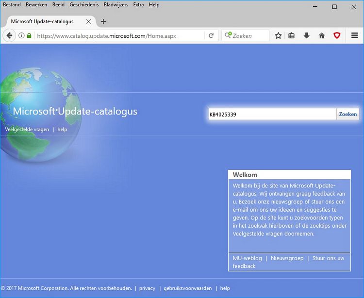Reload the page with the refresh icon

[211, 35]
